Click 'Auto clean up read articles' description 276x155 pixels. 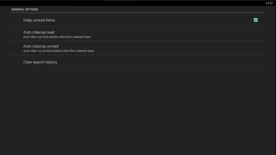57,37
